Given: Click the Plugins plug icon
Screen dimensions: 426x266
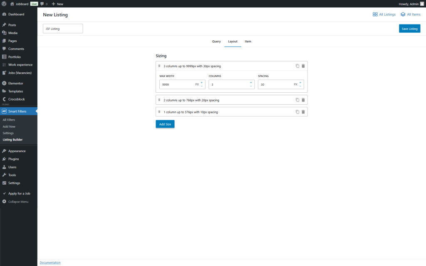Looking at the screenshot, I should tap(4, 159).
